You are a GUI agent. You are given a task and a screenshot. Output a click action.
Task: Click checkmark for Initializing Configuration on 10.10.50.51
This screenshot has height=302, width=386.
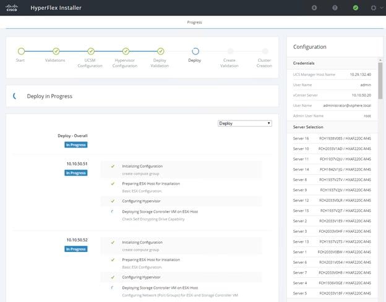(113, 166)
